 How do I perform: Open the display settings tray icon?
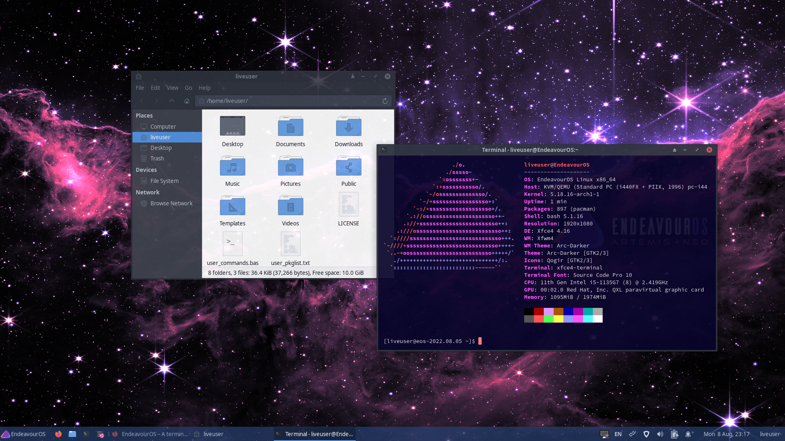(604, 434)
